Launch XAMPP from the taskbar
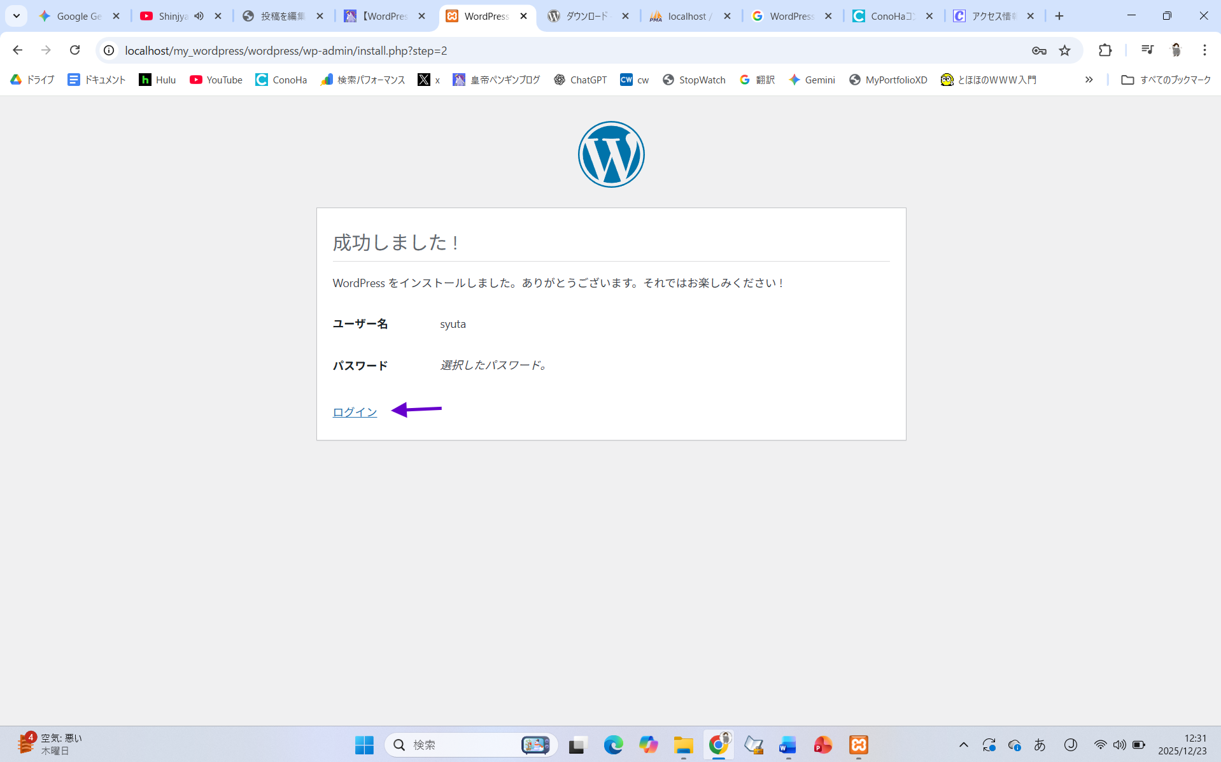The height and width of the screenshot is (762, 1221). (x=858, y=744)
